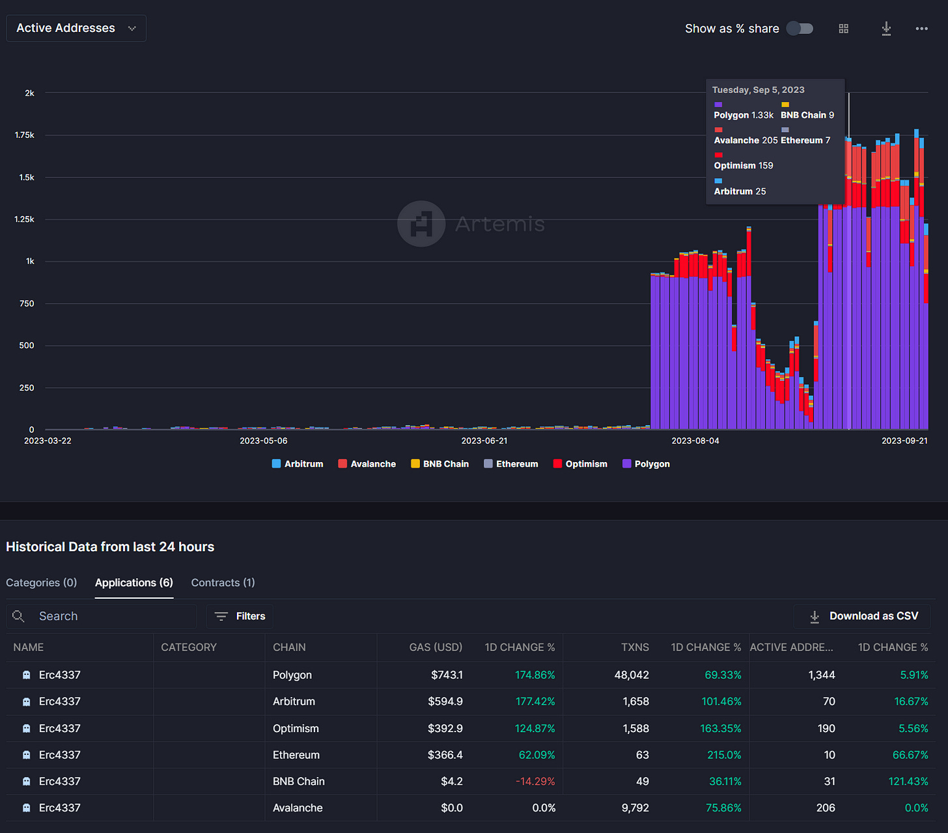Click the Artemis watermark logo
The image size is (948, 833).
pyautogui.click(x=421, y=224)
